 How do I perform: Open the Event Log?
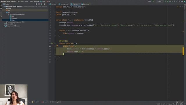180,102
